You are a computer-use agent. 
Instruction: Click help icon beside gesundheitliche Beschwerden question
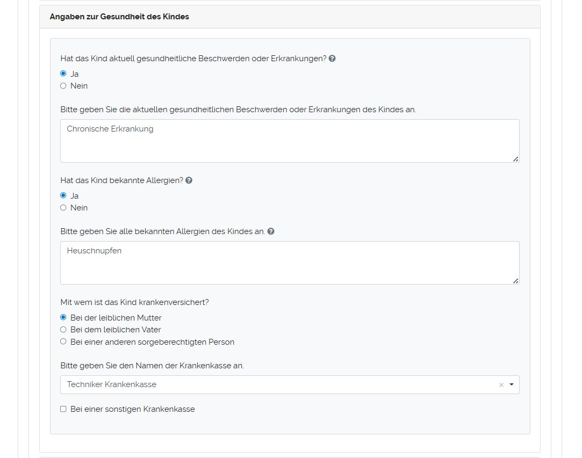tap(332, 59)
